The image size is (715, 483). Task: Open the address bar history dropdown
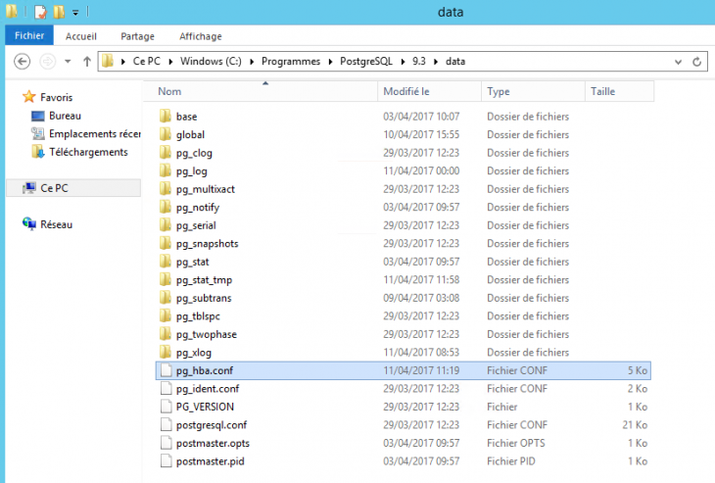[678, 62]
